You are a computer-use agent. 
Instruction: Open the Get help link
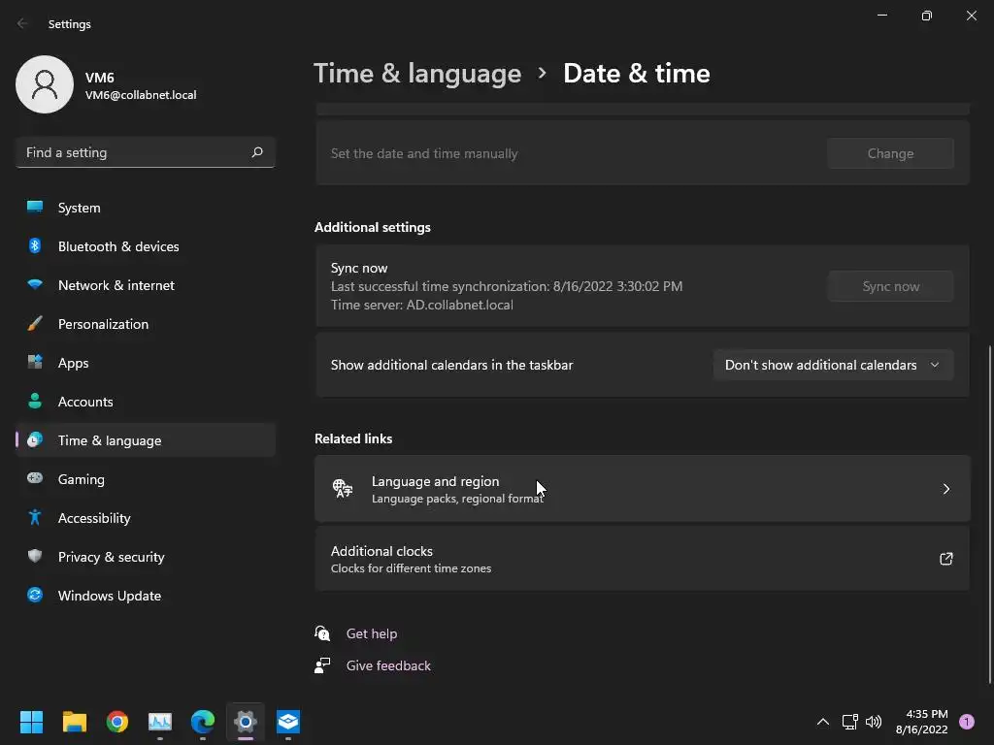[x=372, y=632]
